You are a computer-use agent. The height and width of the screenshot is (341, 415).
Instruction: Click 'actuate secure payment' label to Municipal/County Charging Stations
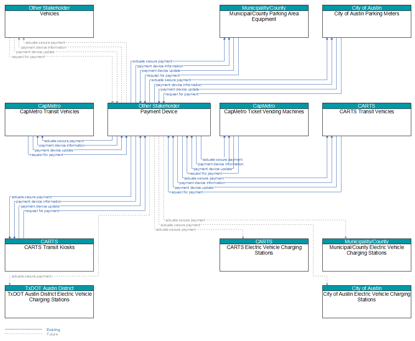(185, 220)
